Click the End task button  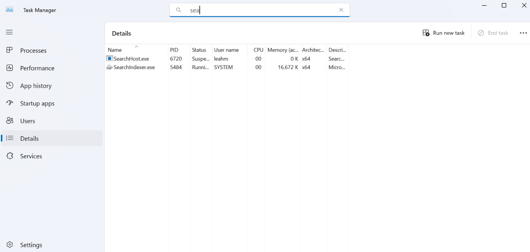[x=493, y=33]
